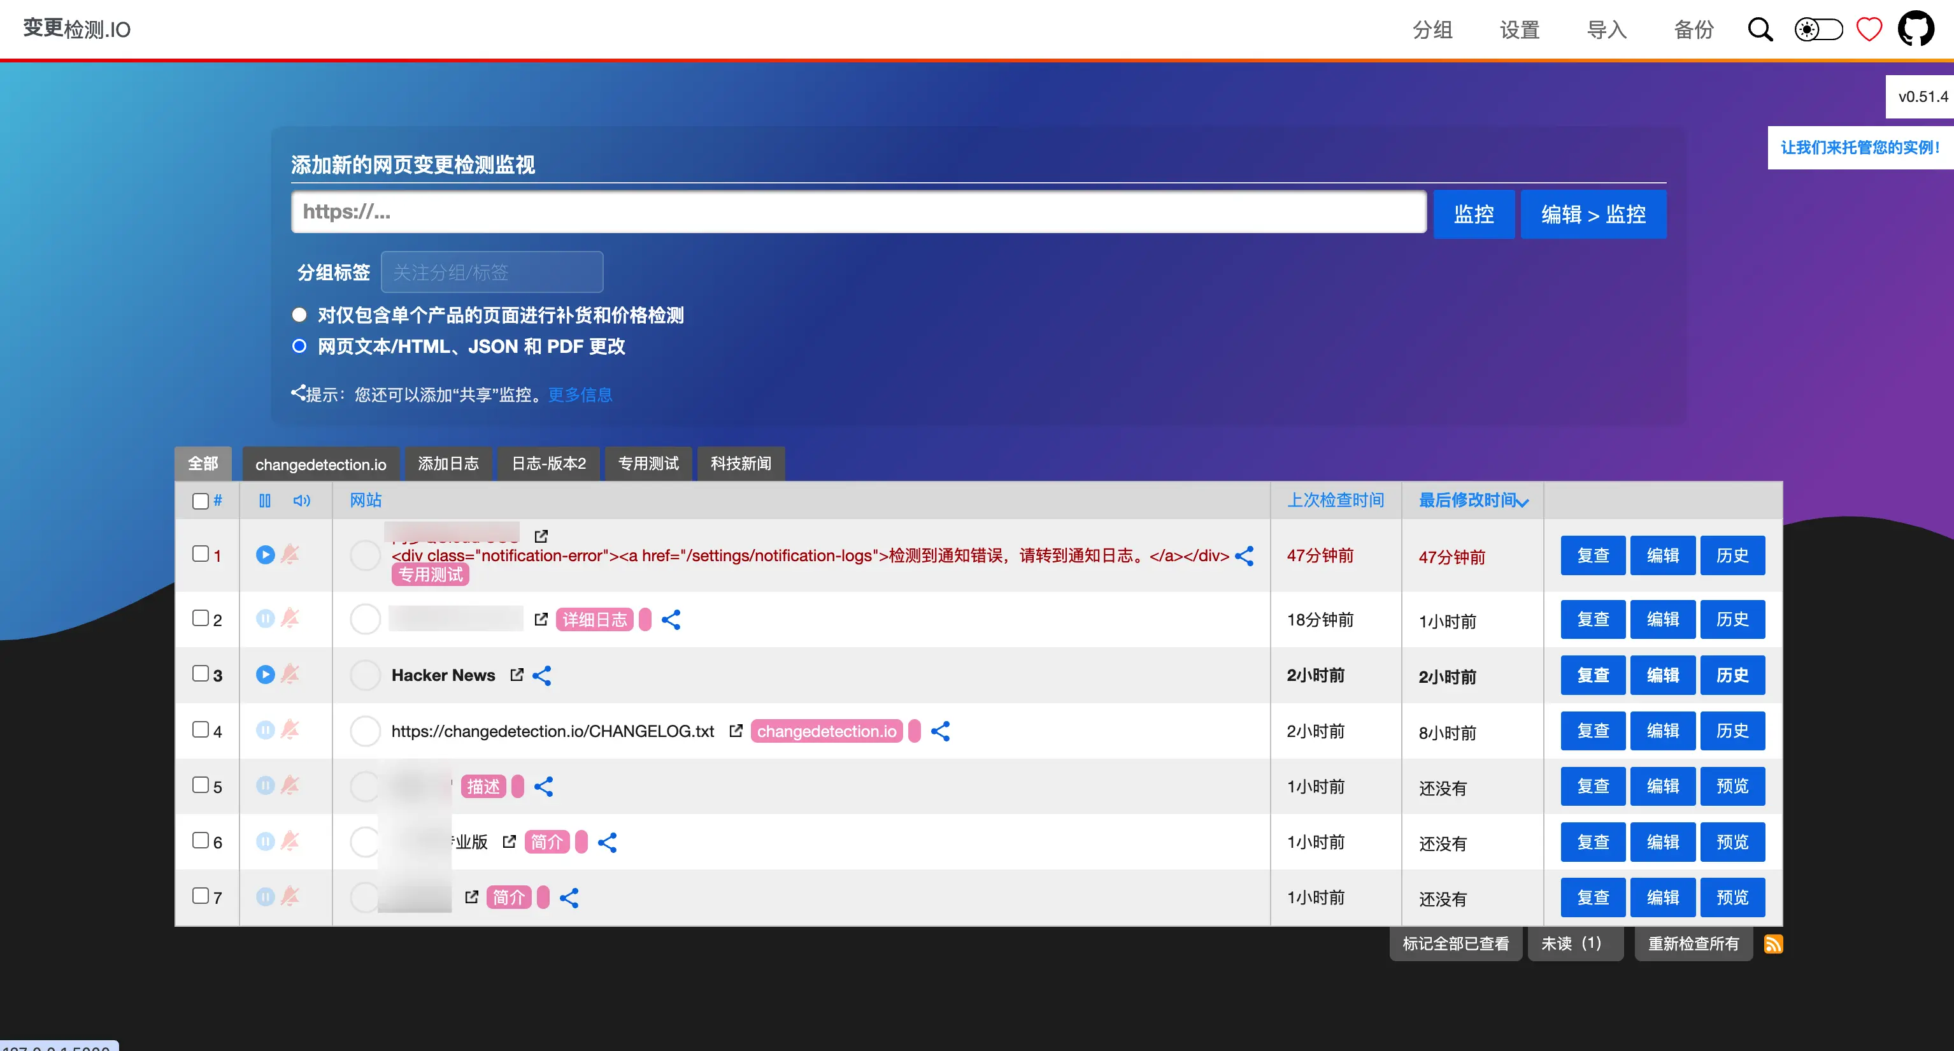The height and width of the screenshot is (1051, 1954).
Task: Switch to 科技新闻 tab
Action: point(741,464)
